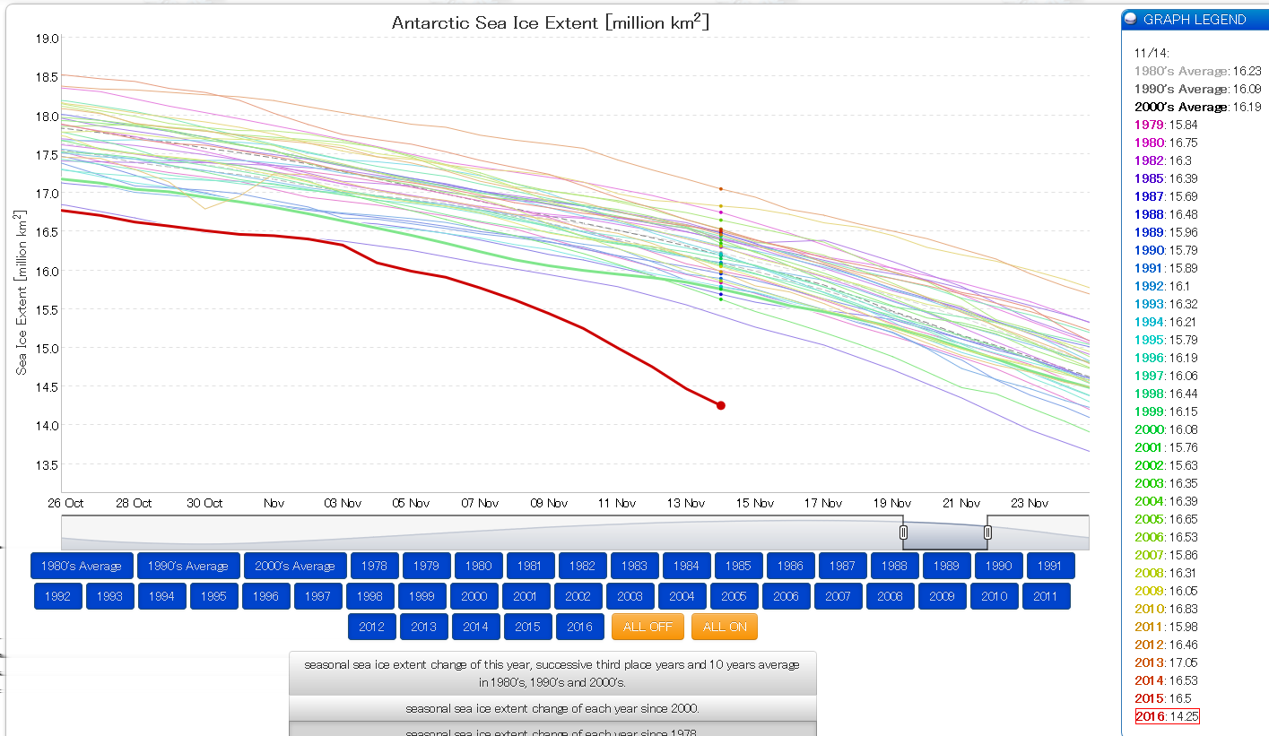Show or hide the 1983 line

coord(634,566)
